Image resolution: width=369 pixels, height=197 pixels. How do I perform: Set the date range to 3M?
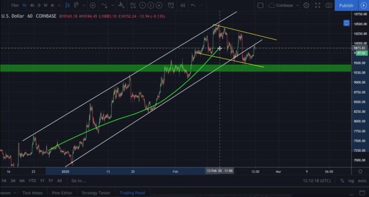[x=13, y=181]
